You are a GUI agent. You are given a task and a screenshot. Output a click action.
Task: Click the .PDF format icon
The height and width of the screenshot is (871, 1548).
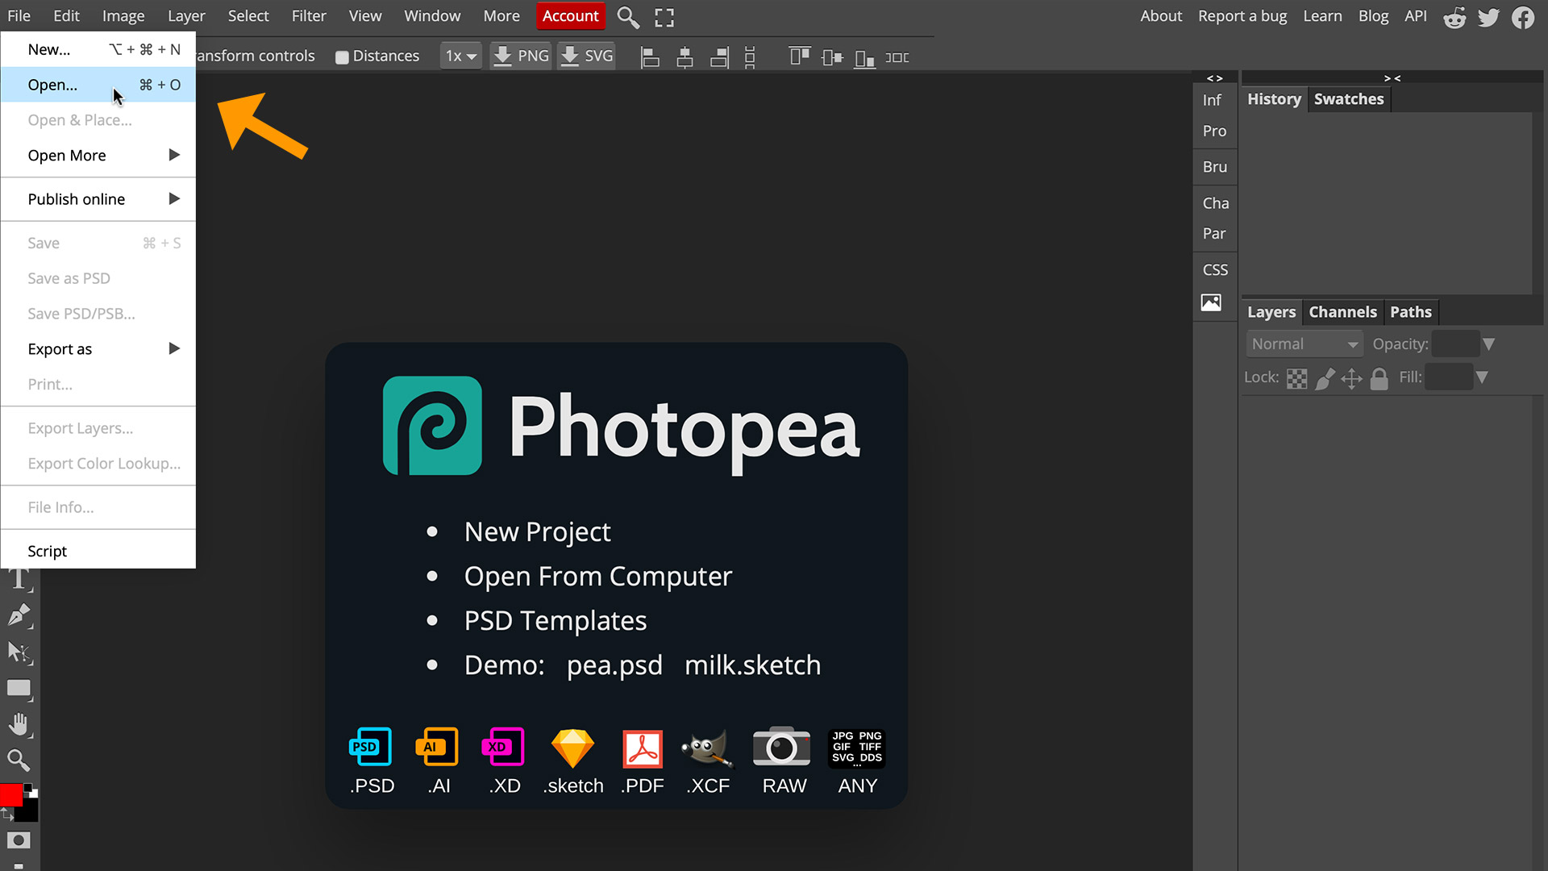coord(643,748)
